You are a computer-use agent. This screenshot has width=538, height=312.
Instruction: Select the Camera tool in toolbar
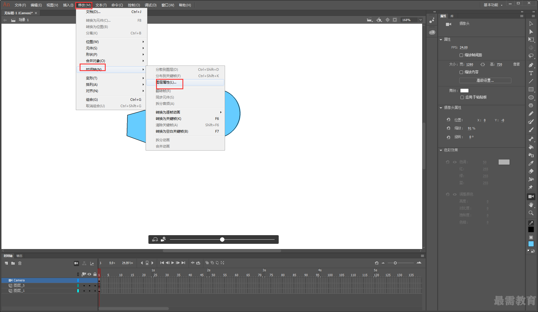click(x=531, y=197)
